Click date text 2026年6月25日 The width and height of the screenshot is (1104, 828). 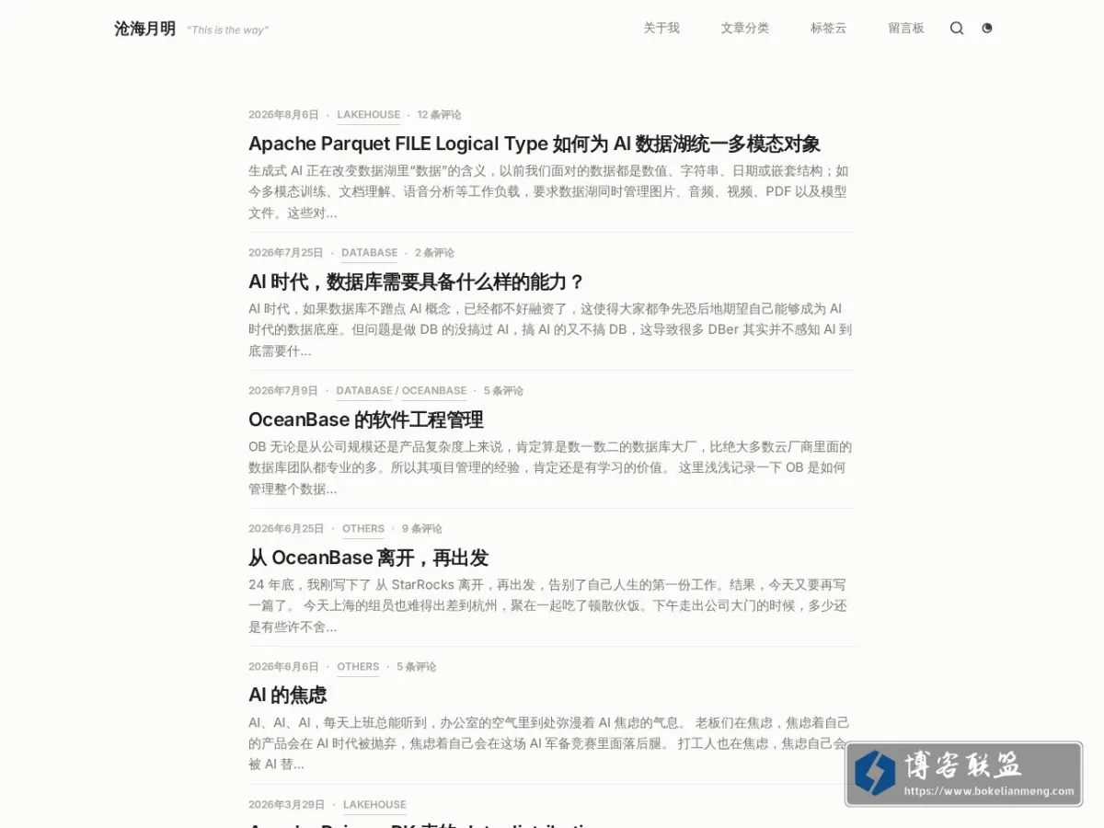pos(286,529)
